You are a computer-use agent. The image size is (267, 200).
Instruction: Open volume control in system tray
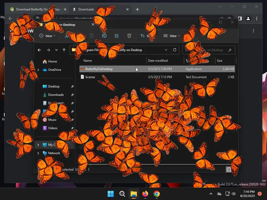pyautogui.click(x=234, y=194)
